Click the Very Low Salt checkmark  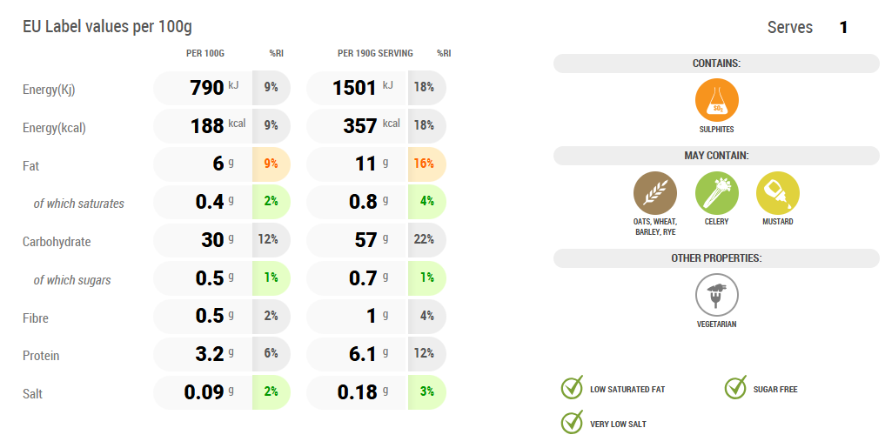tap(572, 423)
